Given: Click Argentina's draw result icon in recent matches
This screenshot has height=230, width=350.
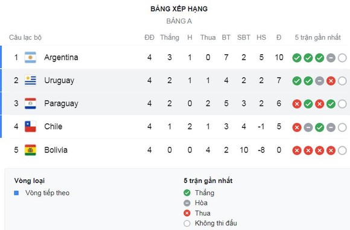Looking at the screenshot, I should pos(331,58).
